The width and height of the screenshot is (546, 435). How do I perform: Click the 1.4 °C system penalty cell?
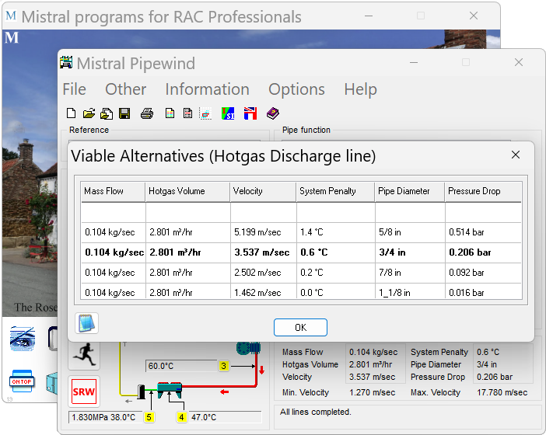(336, 232)
